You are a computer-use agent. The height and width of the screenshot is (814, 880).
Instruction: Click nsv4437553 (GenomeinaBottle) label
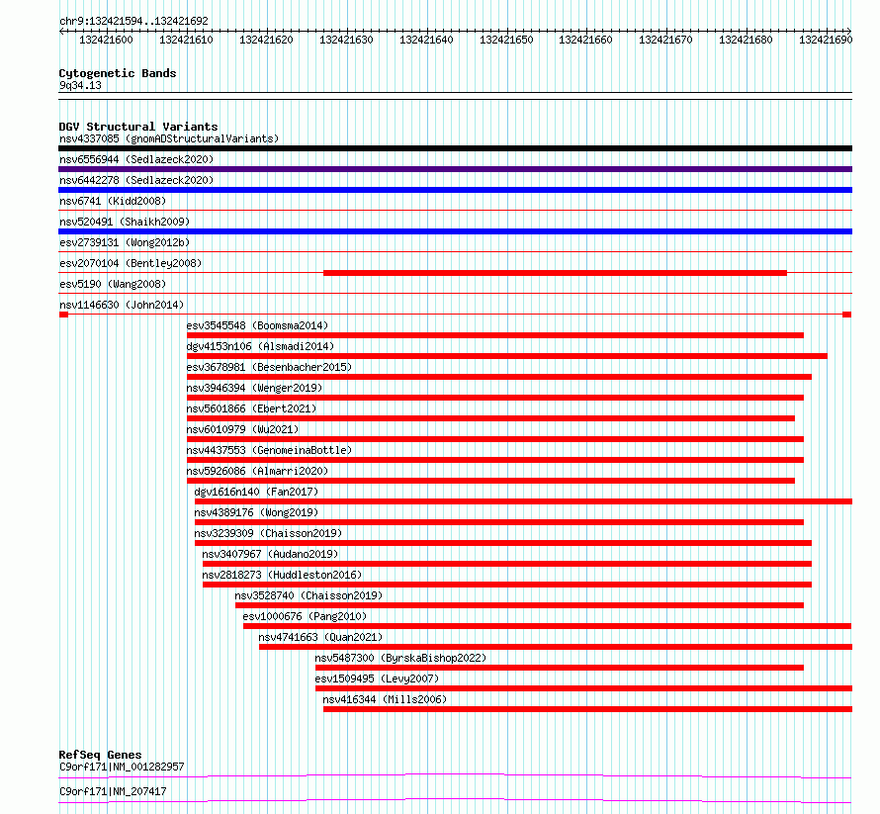tap(269, 450)
